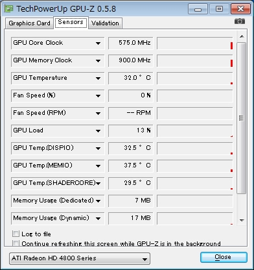Screen dimensions: 254x270
Task: Click the GPU Temperature history graph
Action: tap(195, 78)
